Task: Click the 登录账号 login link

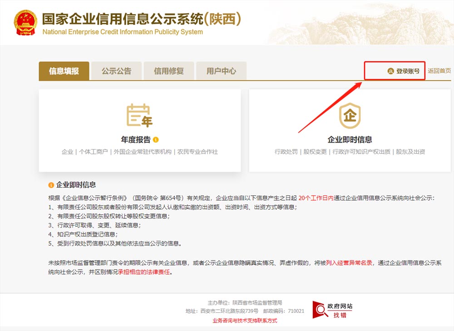Action: tap(404, 71)
